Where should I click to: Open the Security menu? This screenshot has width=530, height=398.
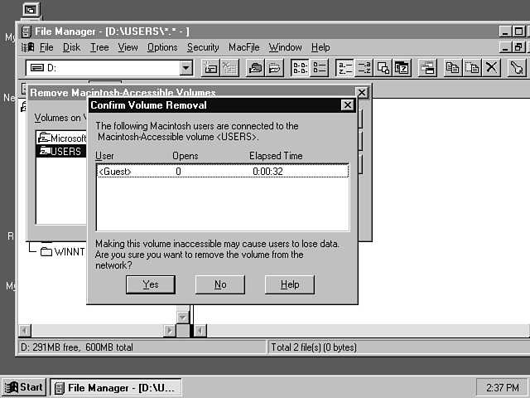coord(203,47)
